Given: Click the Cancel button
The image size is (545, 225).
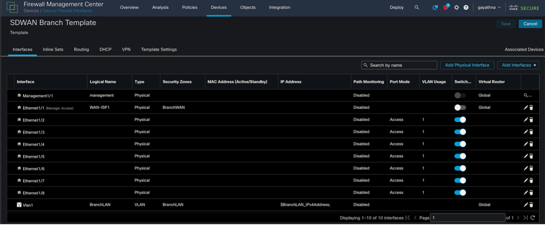Looking at the screenshot, I should click(x=530, y=24).
